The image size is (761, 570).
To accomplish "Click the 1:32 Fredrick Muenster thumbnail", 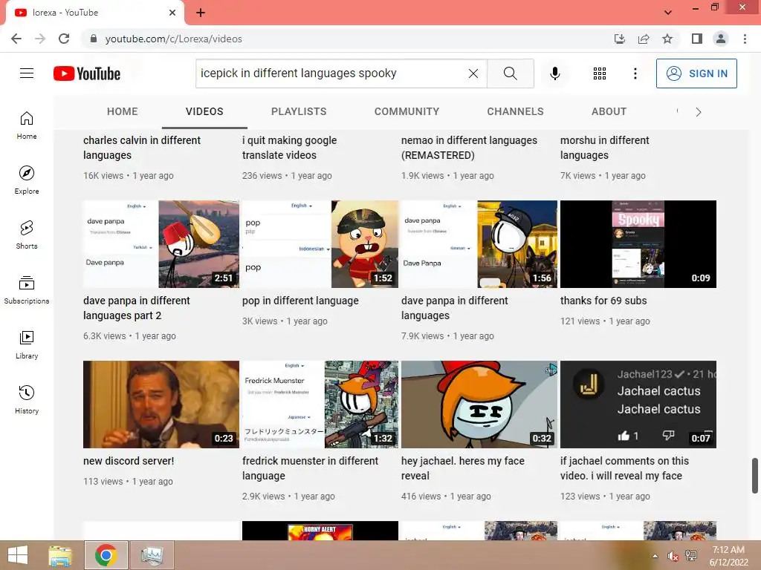I will (x=320, y=404).
